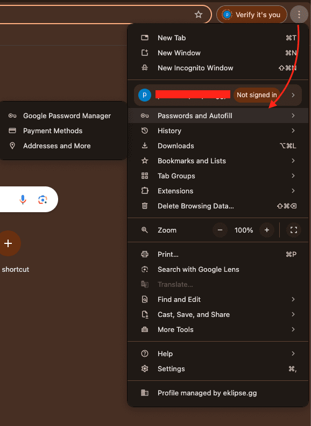The height and width of the screenshot is (426, 311).
Task: Click the trash icon for Delete Browsing Data
Action: tap(145, 206)
